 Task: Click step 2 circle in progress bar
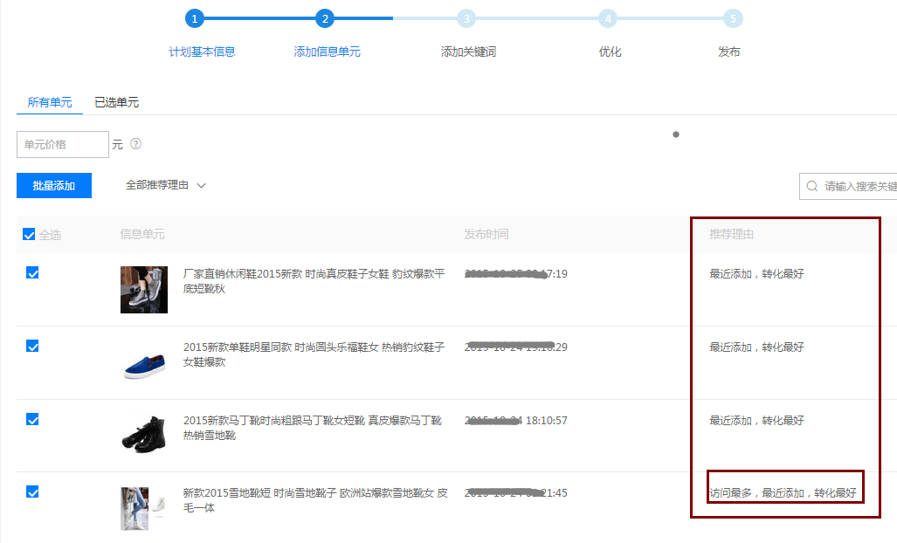click(325, 18)
